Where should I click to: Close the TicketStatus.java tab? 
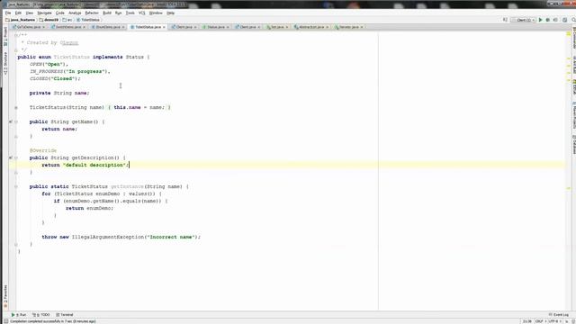tap(164, 27)
